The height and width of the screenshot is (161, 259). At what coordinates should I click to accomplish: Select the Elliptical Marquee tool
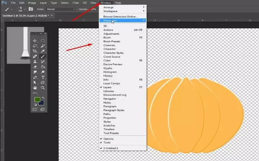coord(43,41)
